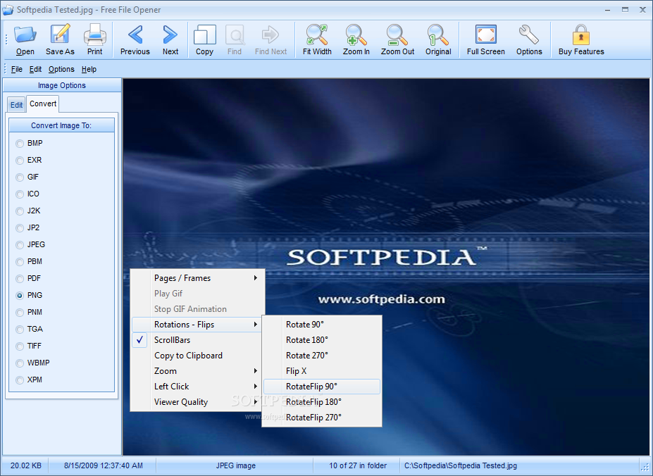Select the PNG radio button
Screen dimensions: 653x476
tap(20, 296)
